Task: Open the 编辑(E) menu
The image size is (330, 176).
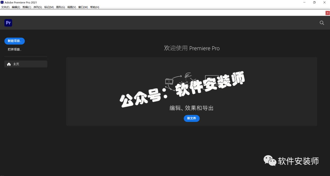Action: click(16, 7)
